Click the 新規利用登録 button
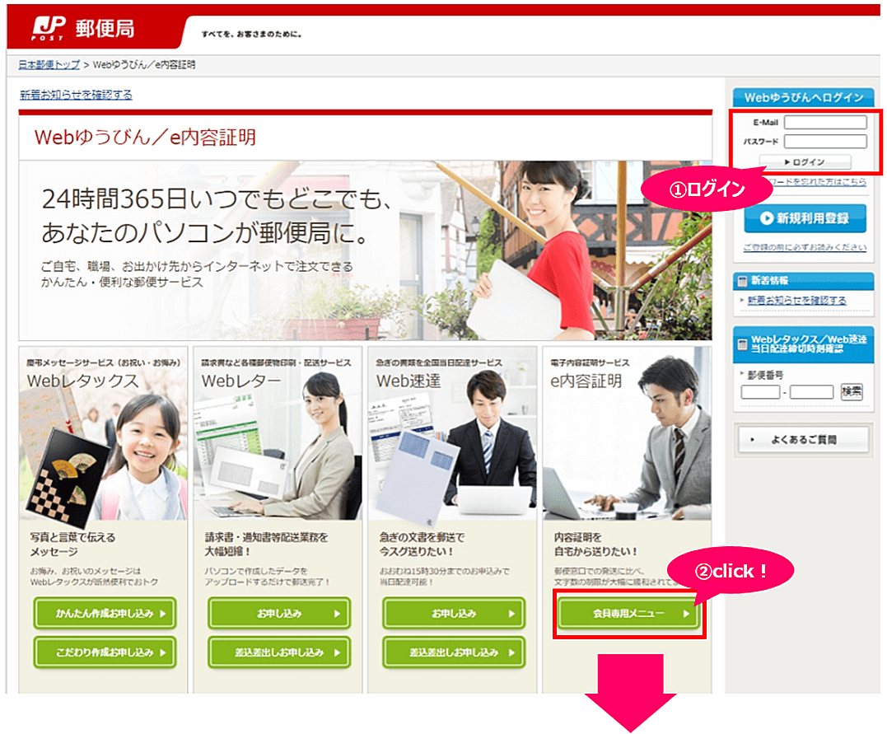This screenshot has height=734, width=887. point(805,219)
